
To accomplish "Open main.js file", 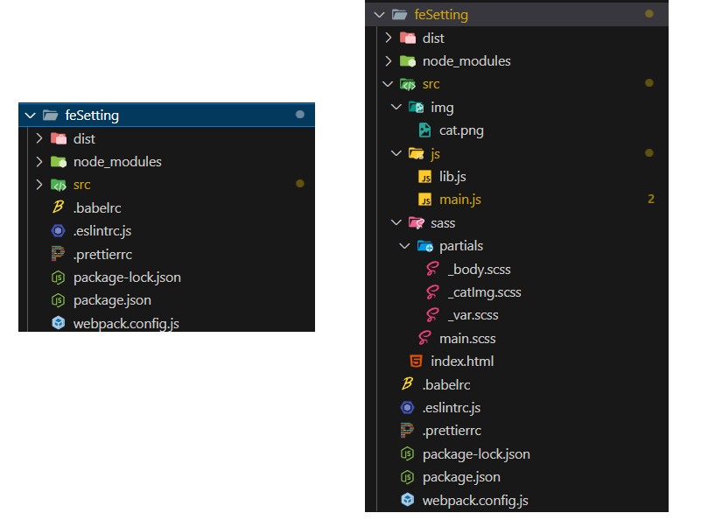I will [460, 200].
